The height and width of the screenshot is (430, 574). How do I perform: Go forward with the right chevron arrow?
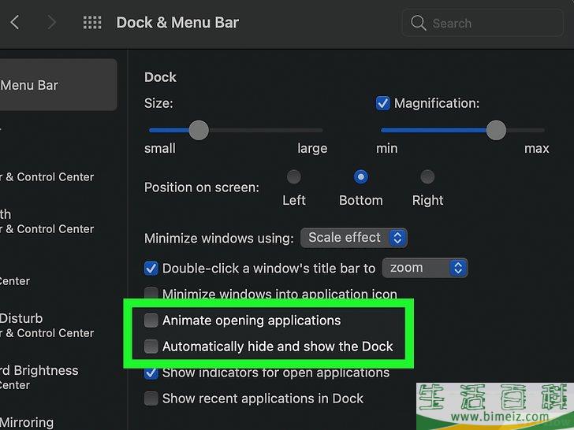[x=51, y=23]
